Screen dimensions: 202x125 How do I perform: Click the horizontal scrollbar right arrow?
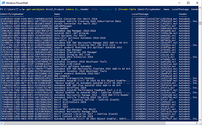197,123
